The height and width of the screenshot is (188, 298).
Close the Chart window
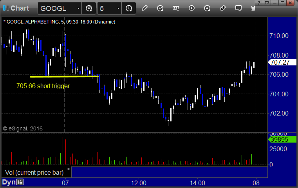(291, 3)
